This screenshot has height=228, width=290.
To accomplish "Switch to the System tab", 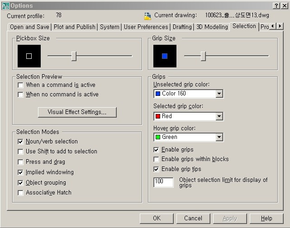I will 109,27.
